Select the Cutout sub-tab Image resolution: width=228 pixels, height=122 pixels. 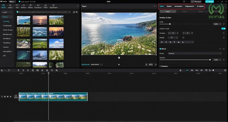(184, 11)
